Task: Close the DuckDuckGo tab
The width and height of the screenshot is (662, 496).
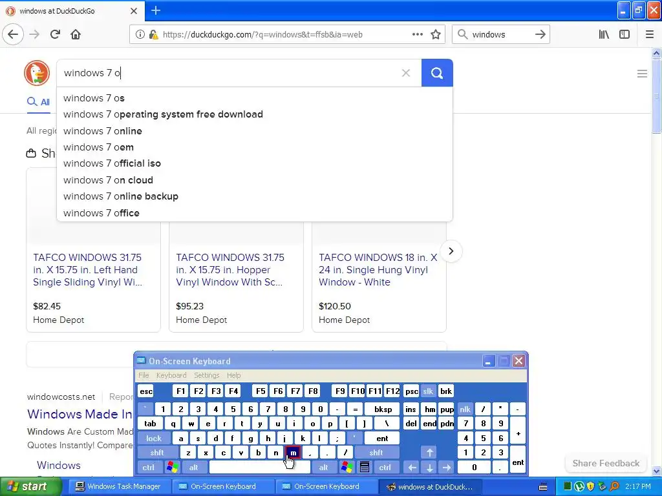Action: coord(134,11)
